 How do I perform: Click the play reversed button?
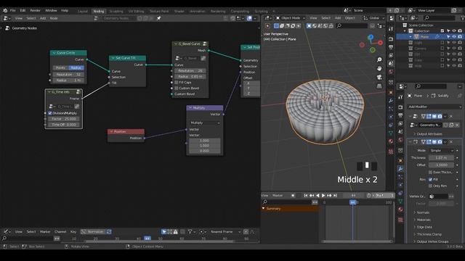(x=318, y=195)
